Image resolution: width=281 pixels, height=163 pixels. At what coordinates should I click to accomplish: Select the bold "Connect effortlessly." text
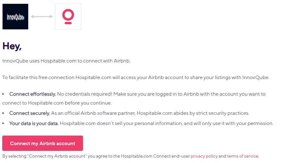pyautogui.click(x=33, y=94)
